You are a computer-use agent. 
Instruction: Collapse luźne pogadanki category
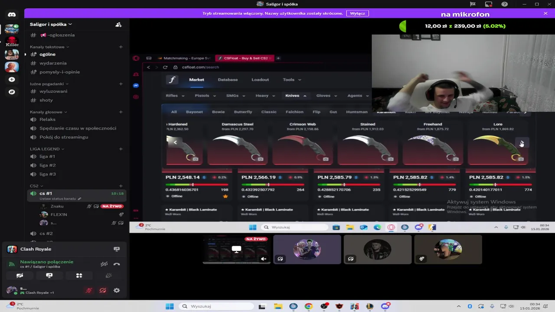(49, 84)
